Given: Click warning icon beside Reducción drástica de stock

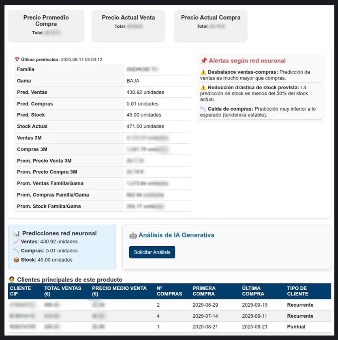Looking at the screenshot, I should (x=203, y=88).
